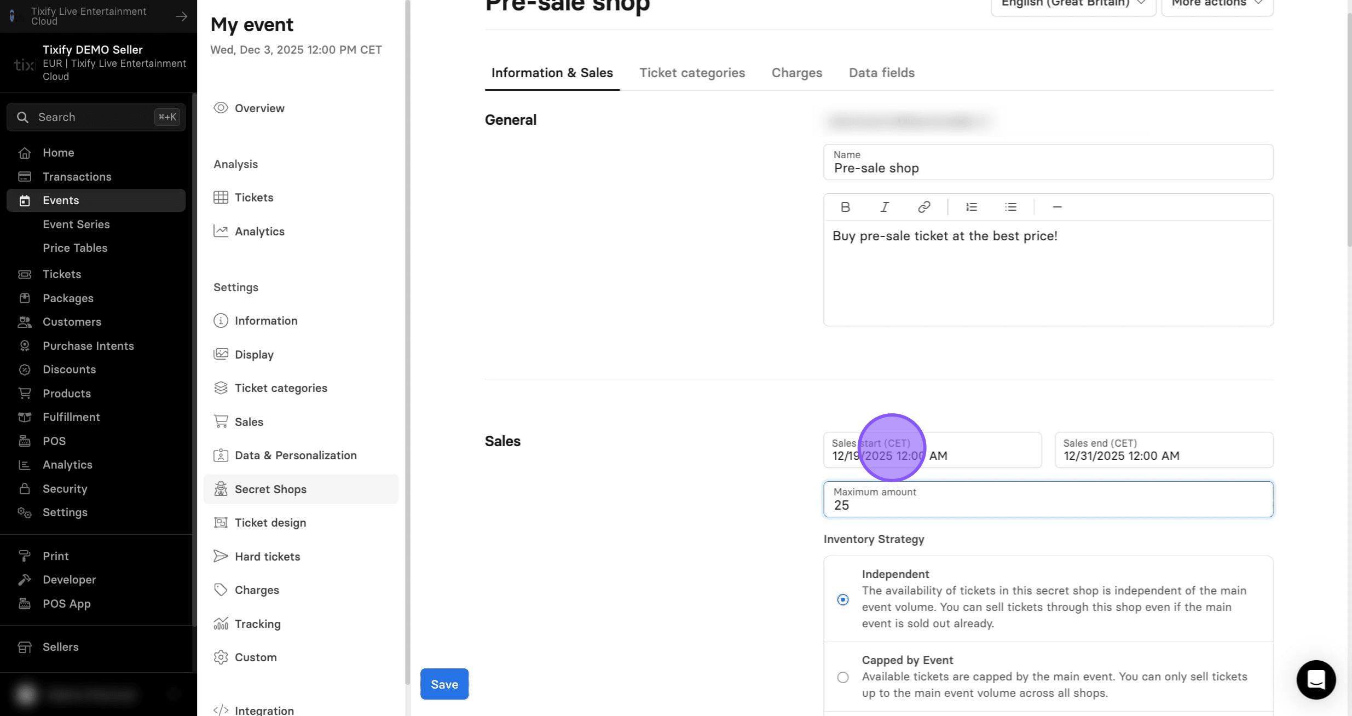Click into the description text area

tap(1048, 273)
